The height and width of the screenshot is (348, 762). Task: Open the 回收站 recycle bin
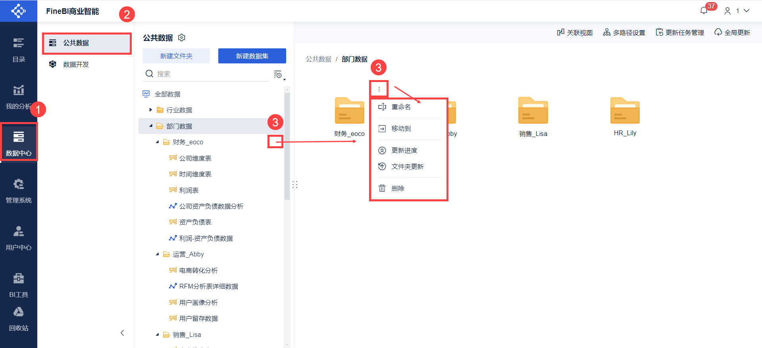point(19,319)
